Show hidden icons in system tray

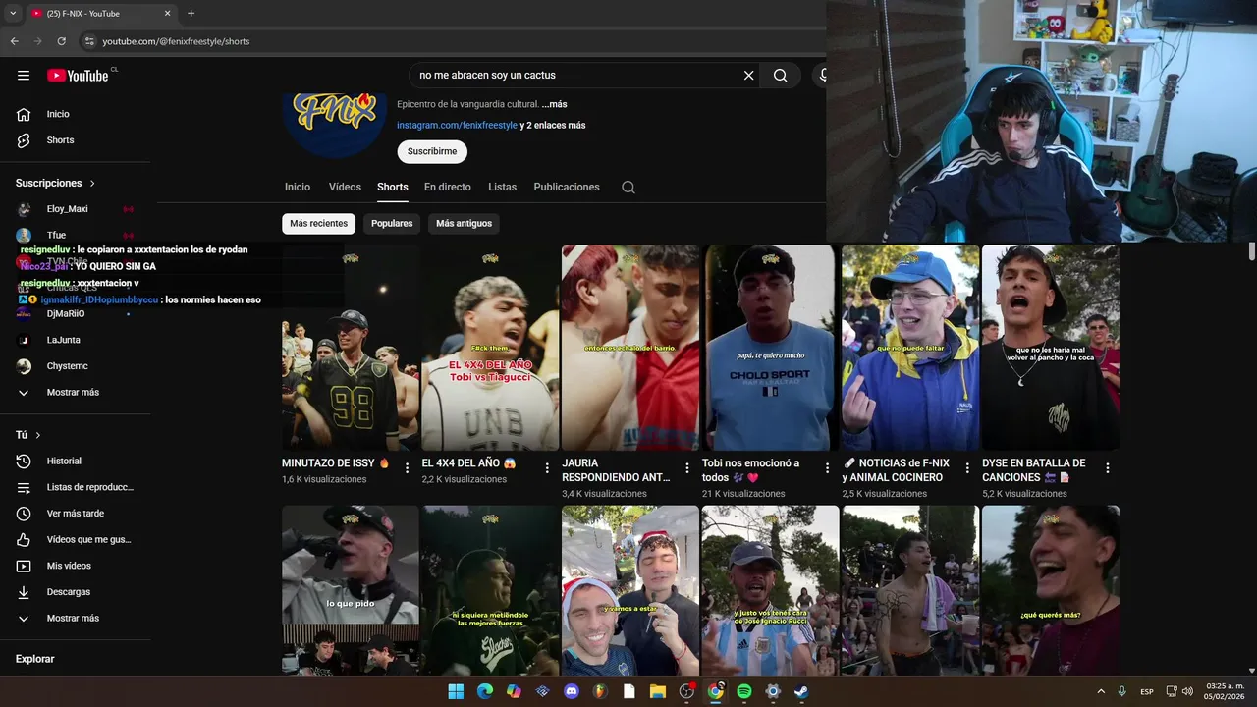point(1100,691)
